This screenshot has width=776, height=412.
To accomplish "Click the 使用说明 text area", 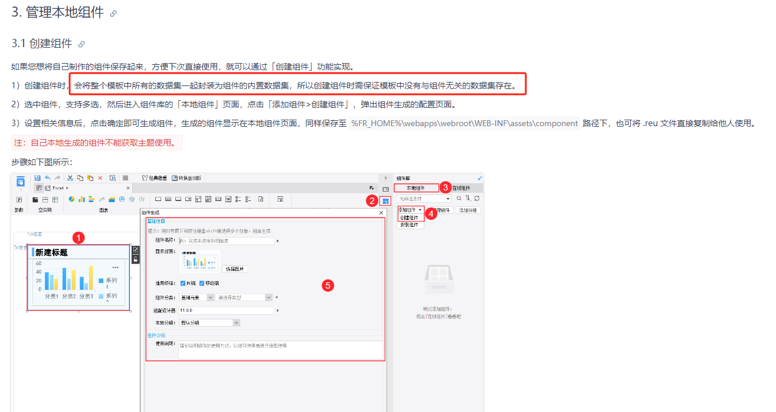I will pyautogui.click(x=280, y=350).
